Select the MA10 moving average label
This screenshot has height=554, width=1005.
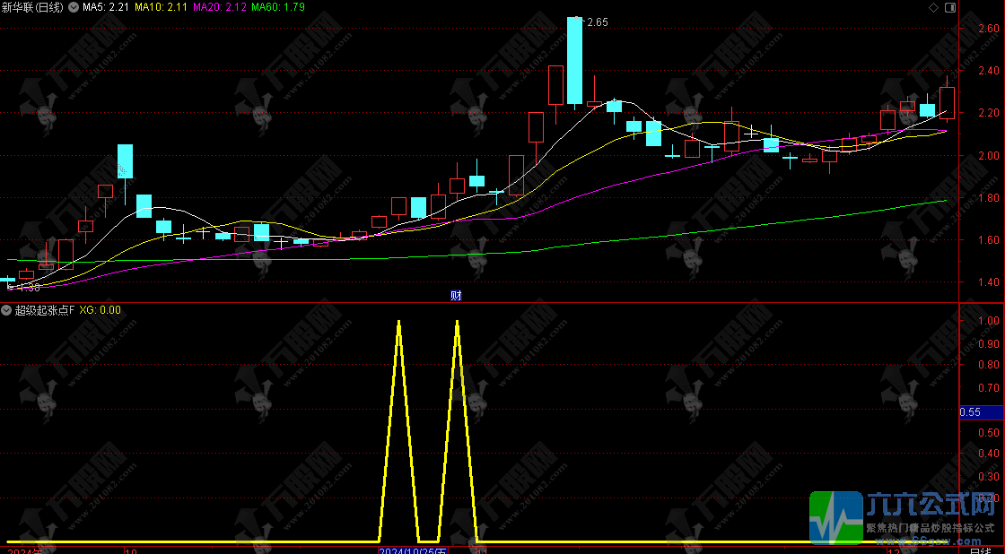162,8
